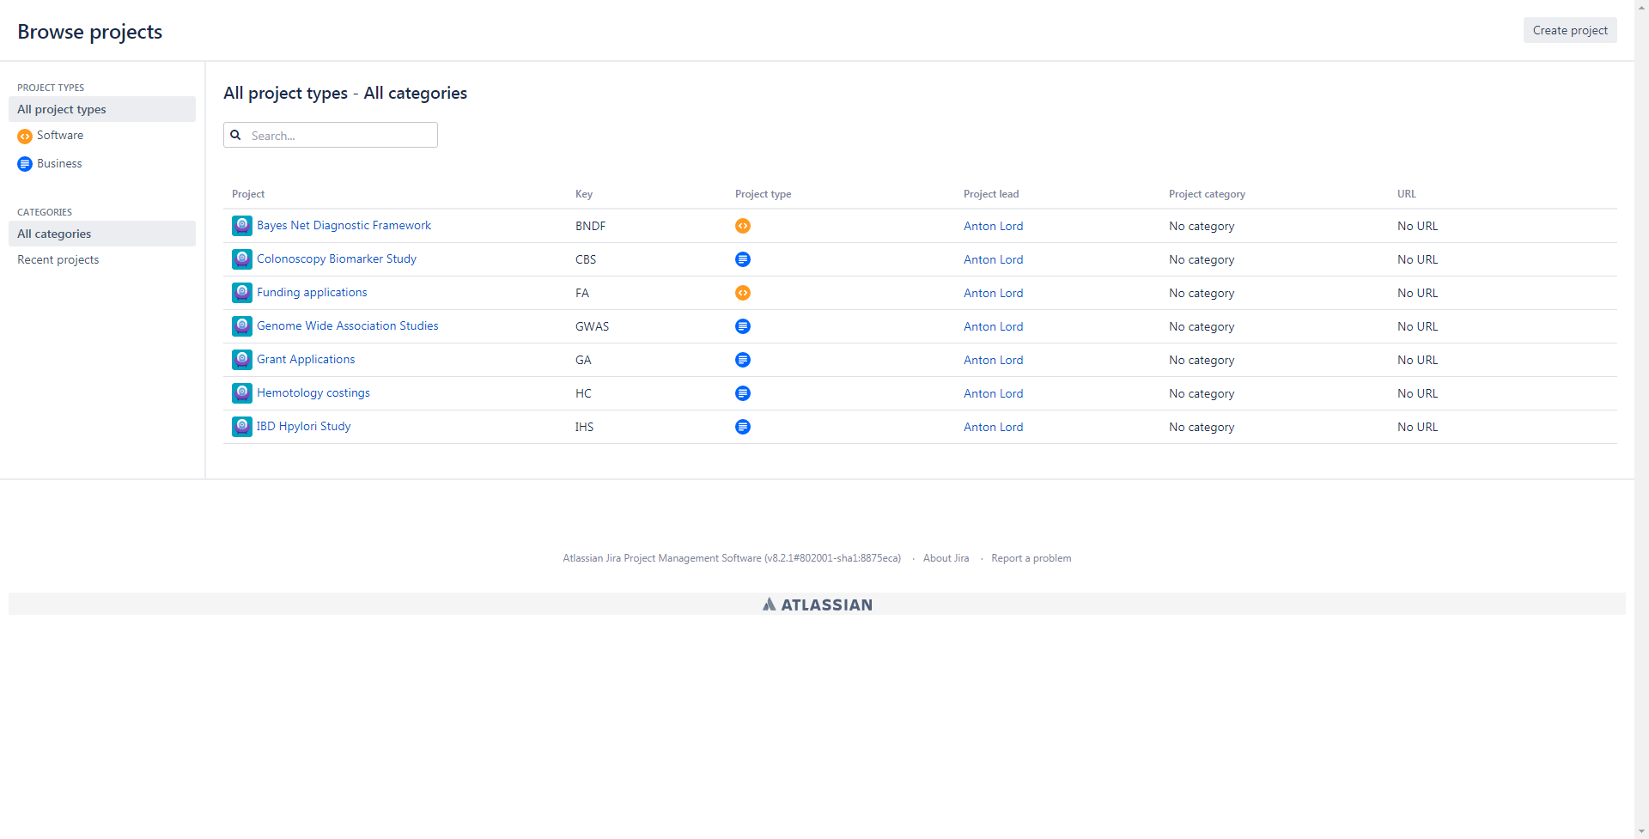
Task: Select All categories filter
Action: [x=102, y=234]
